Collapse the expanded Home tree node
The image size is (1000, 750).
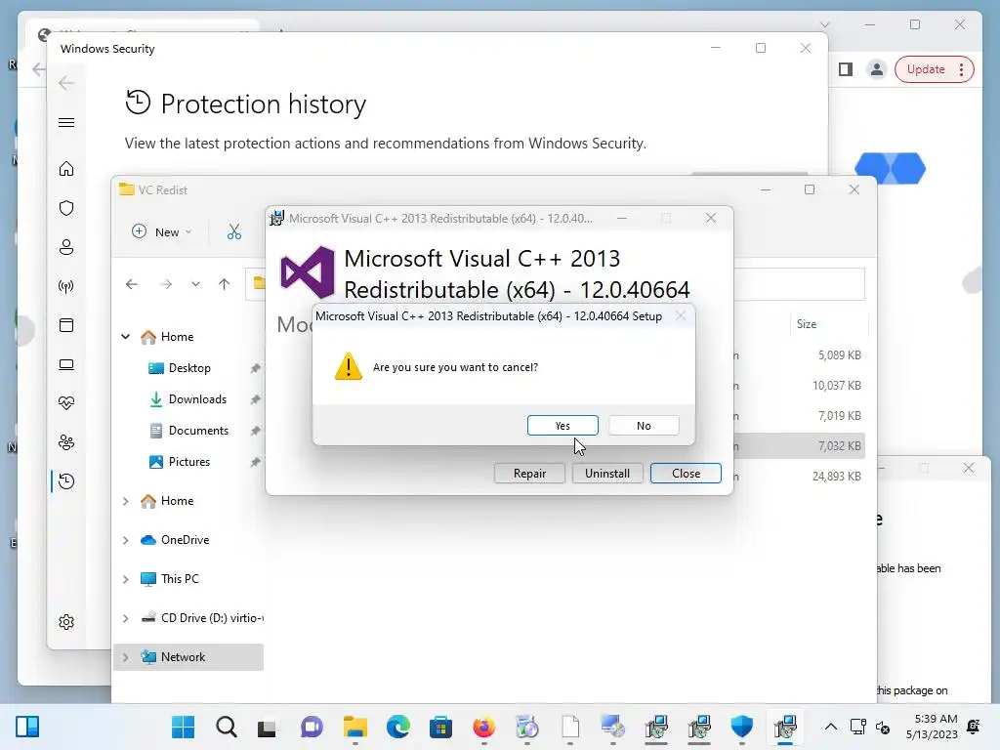(x=126, y=336)
